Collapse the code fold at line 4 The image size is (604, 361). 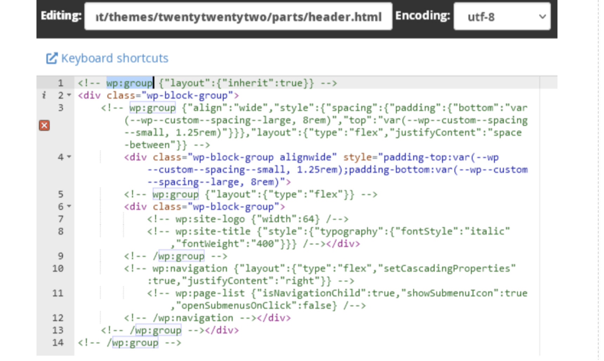point(69,157)
